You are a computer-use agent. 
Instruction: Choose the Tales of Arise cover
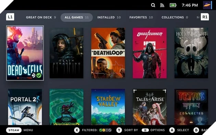tap(149, 107)
